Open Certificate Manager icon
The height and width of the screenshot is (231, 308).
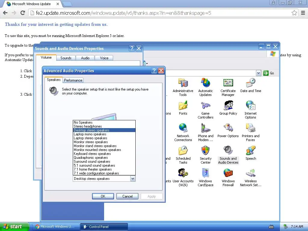pyautogui.click(x=228, y=87)
